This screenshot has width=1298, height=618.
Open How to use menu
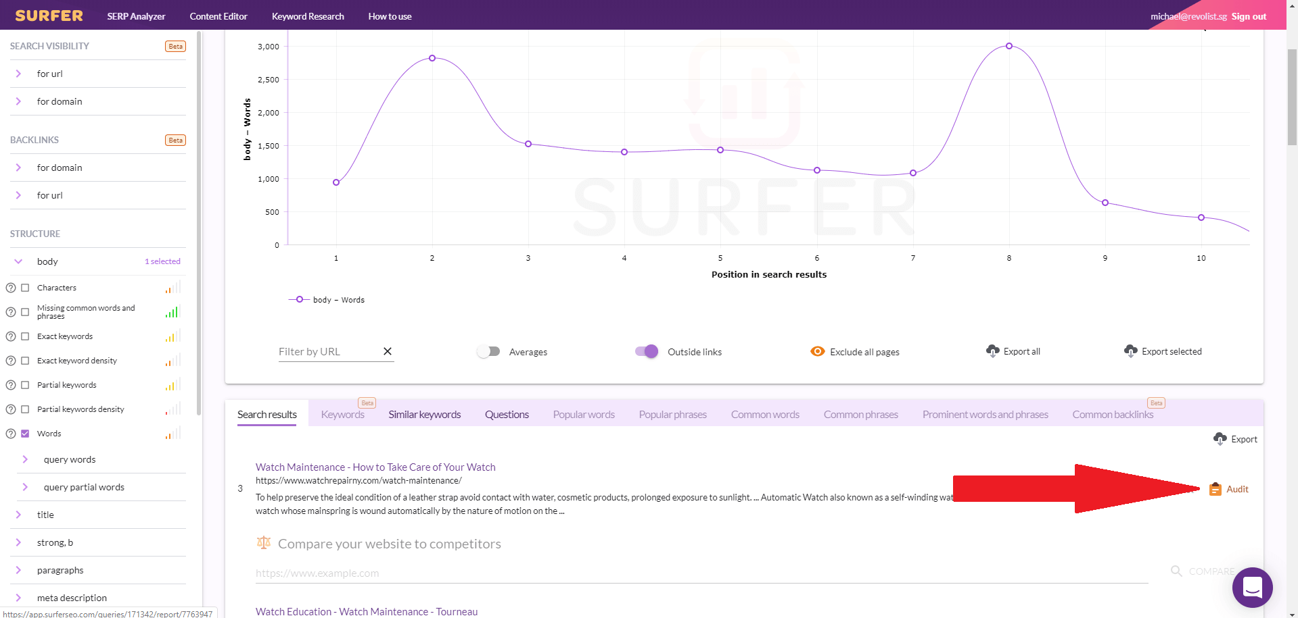(390, 16)
